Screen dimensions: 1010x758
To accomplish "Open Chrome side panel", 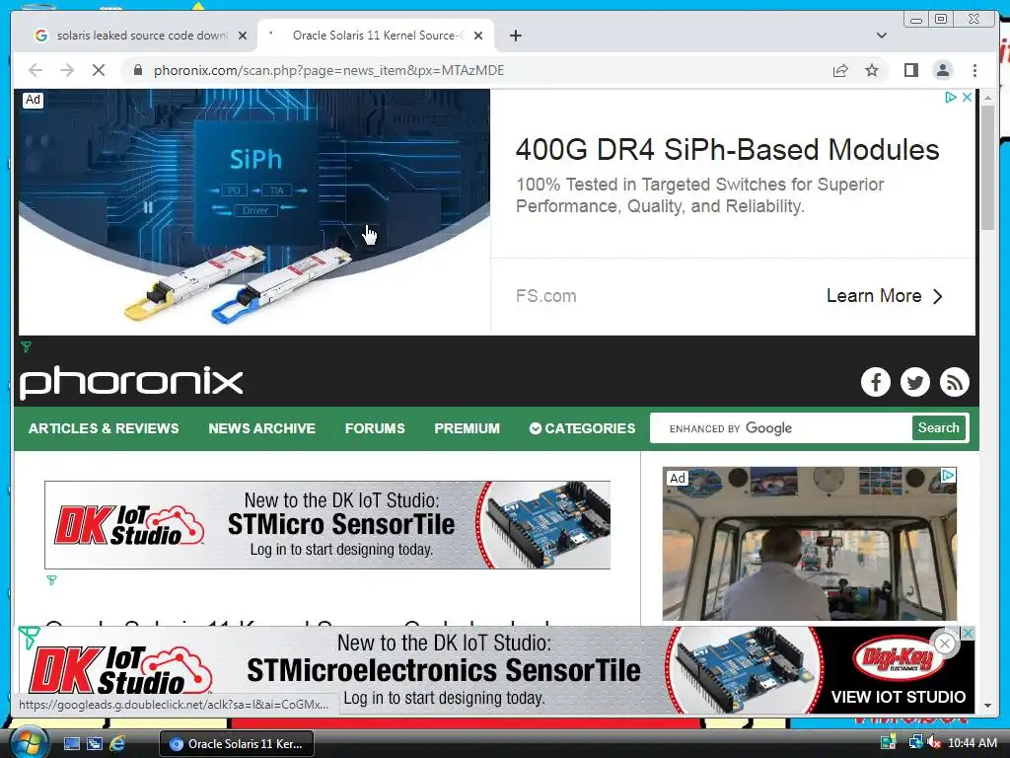I will [910, 70].
